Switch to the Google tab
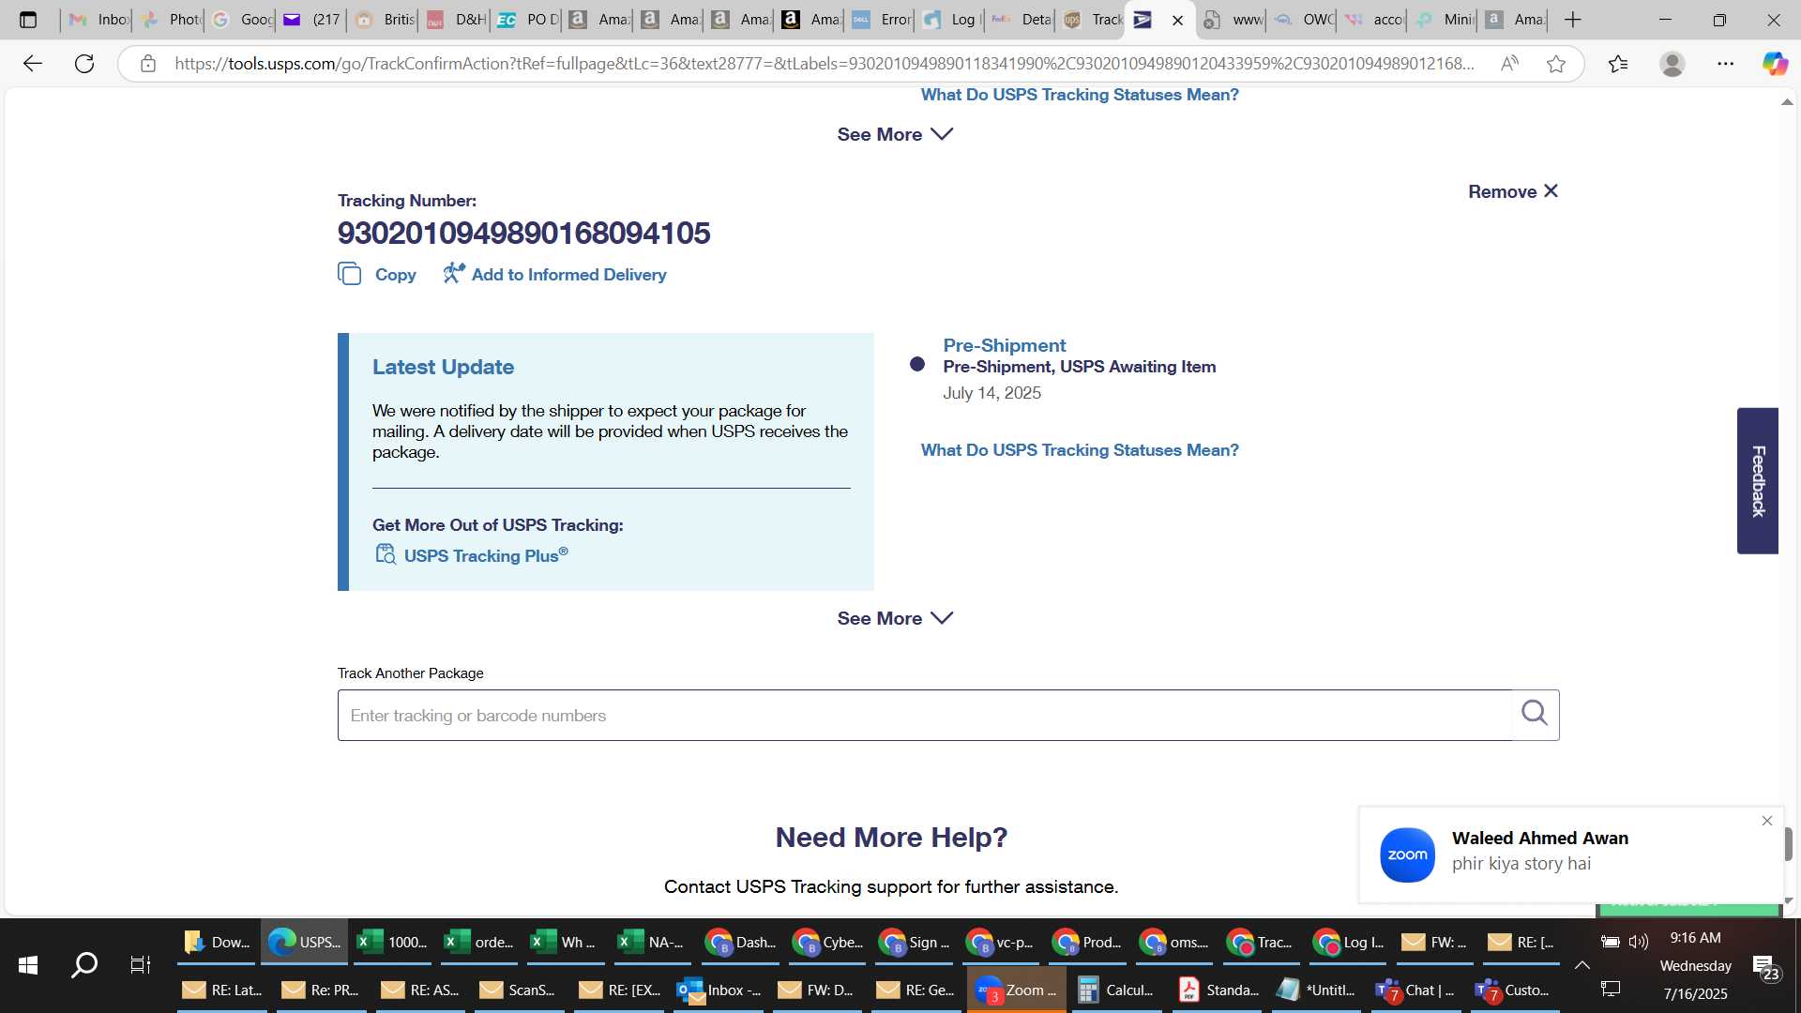The width and height of the screenshot is (1801, 1013). pos(242,20)
